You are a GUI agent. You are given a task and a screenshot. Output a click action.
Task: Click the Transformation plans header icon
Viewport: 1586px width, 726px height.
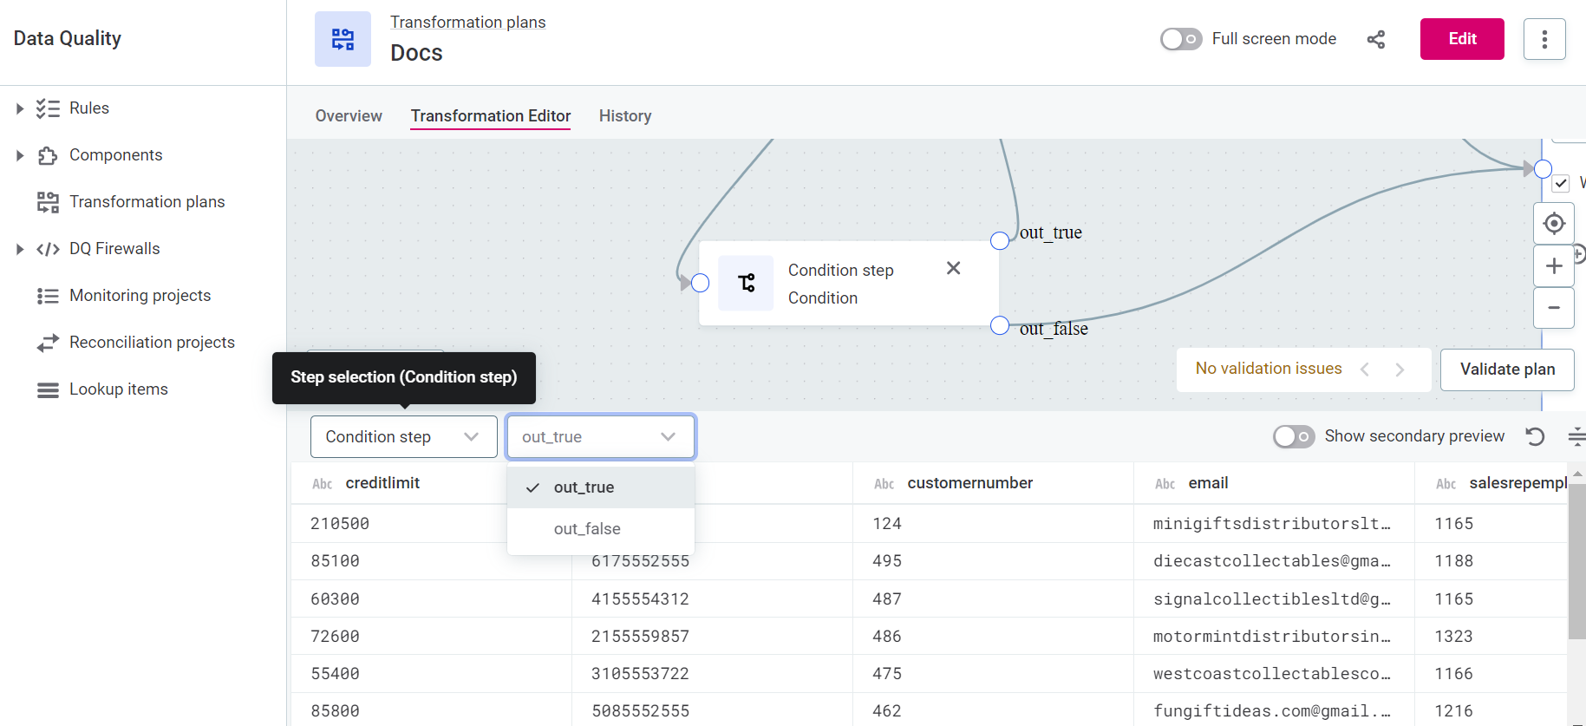pyautogui.click(x=343, y=39)
